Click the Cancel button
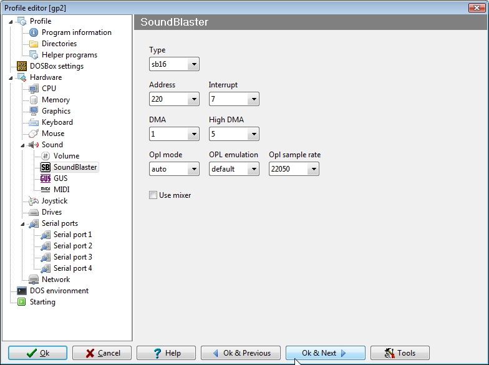This screenshot has width=489, height=365. 102,353
